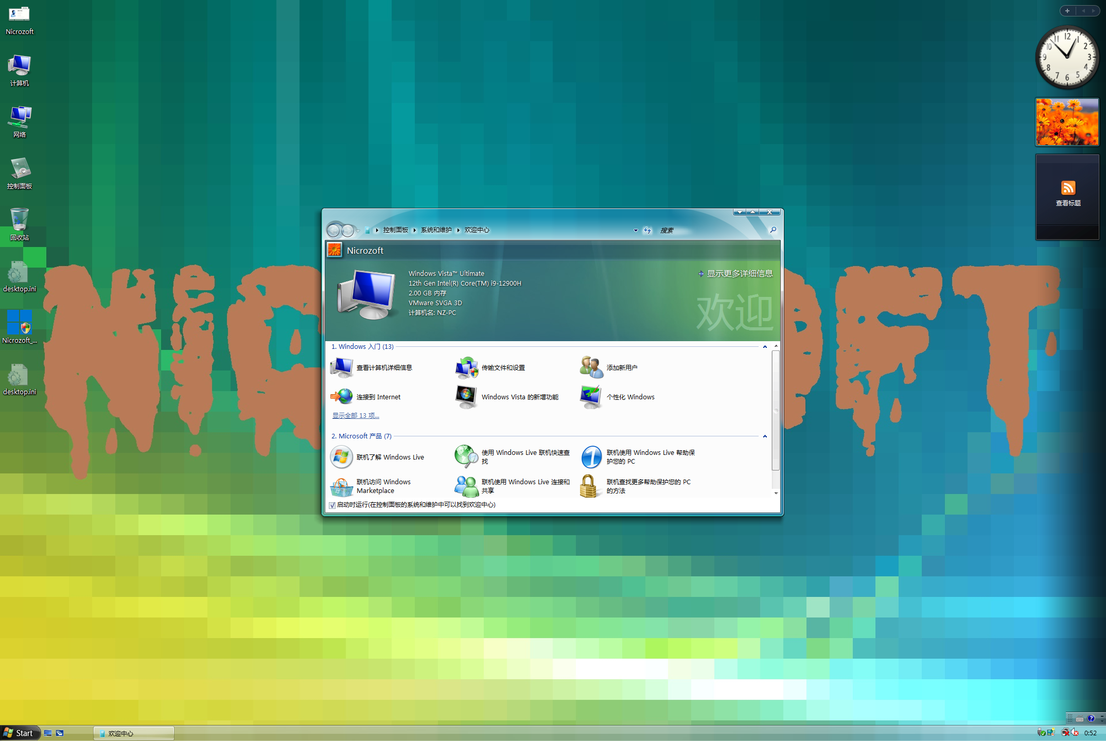Uncheck the 启动时运行 startup checkbox
The height and width of the screenshot is (741, 1106).
(x=332, y=505)
